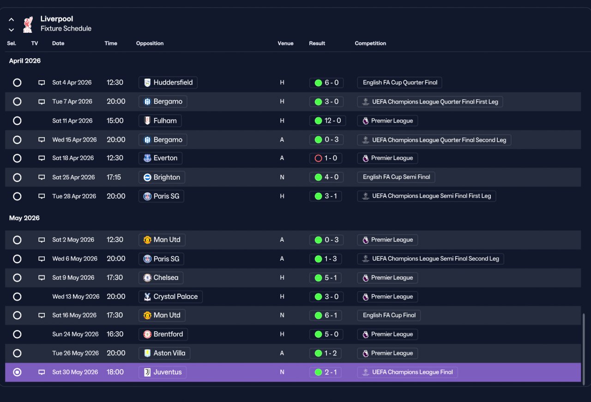Screen dimensions: 591x402
Task: Collapse the April 2026 section header
Action: [25, 61]
